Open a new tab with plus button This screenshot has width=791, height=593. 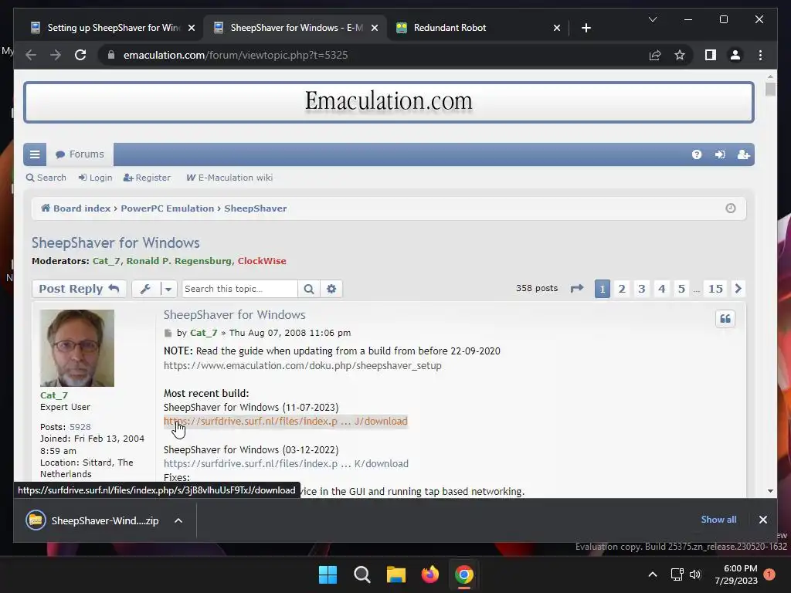point(586,28)
